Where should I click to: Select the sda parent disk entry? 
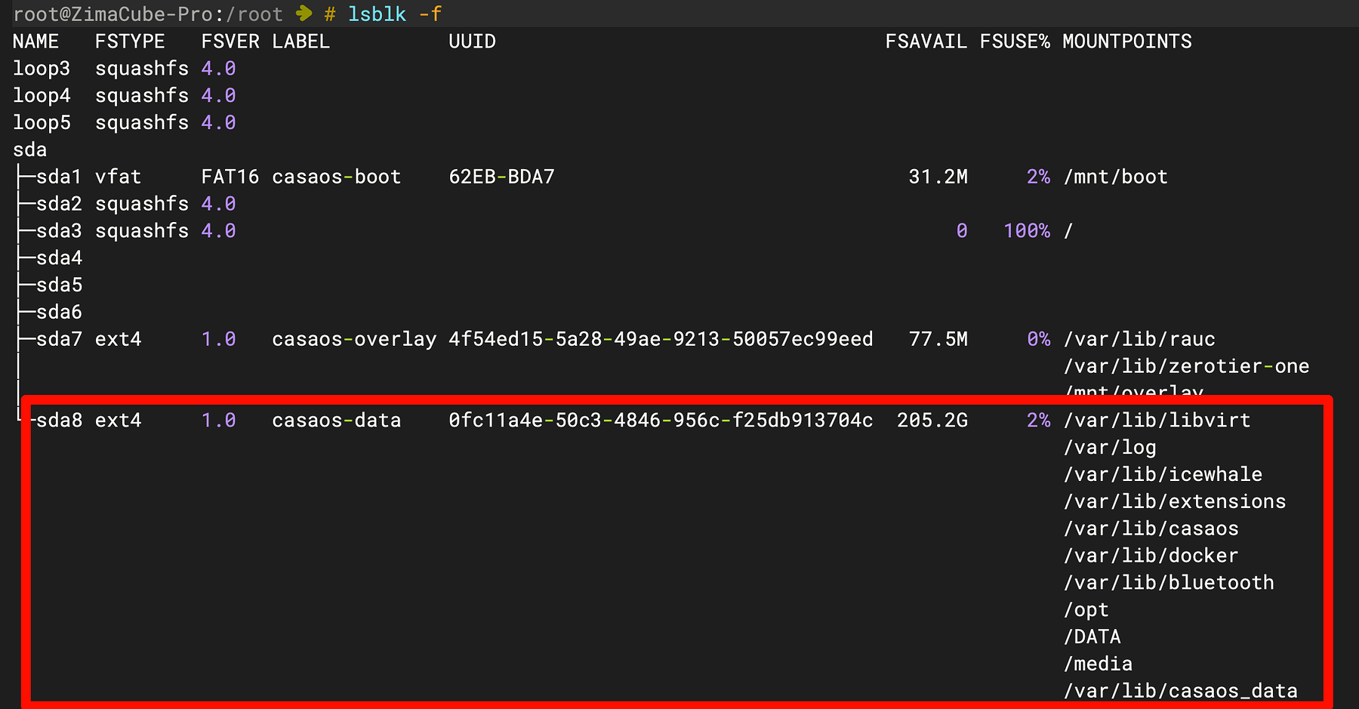(x=29, y=150)
